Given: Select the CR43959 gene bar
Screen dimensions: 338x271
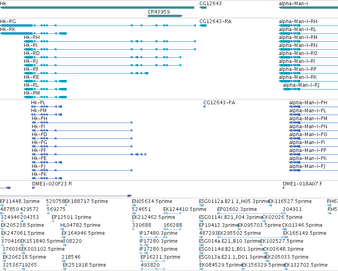Looking at the screenshot, I should pos(165,16).
